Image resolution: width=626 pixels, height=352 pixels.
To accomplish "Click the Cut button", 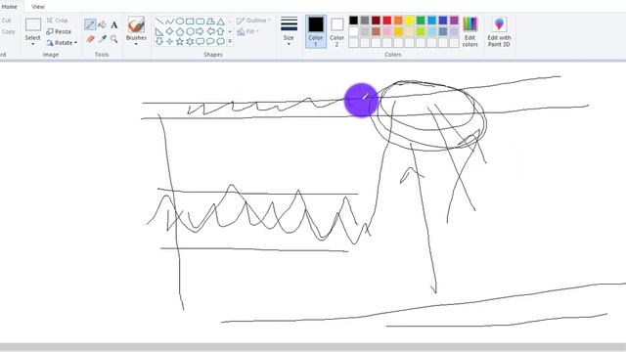I will pos(7,21).
